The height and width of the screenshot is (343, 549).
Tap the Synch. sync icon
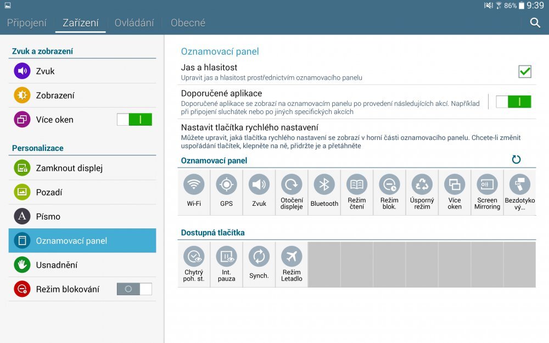point(259,257)
